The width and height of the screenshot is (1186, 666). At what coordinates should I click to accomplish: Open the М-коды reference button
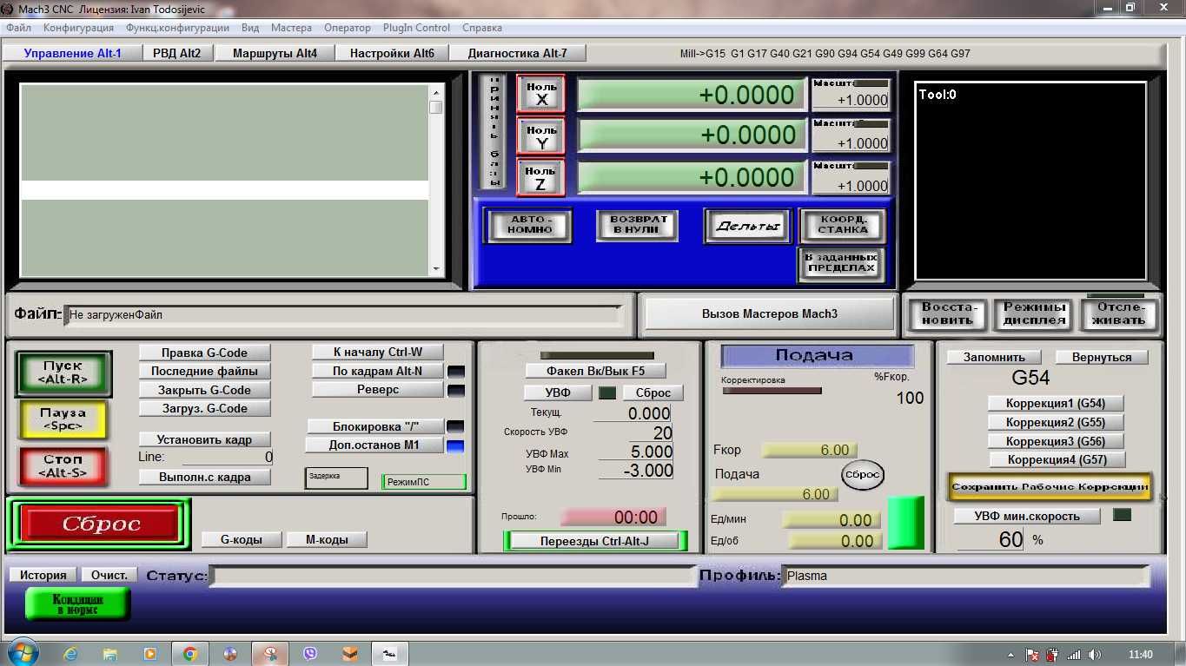pos(327,539)
